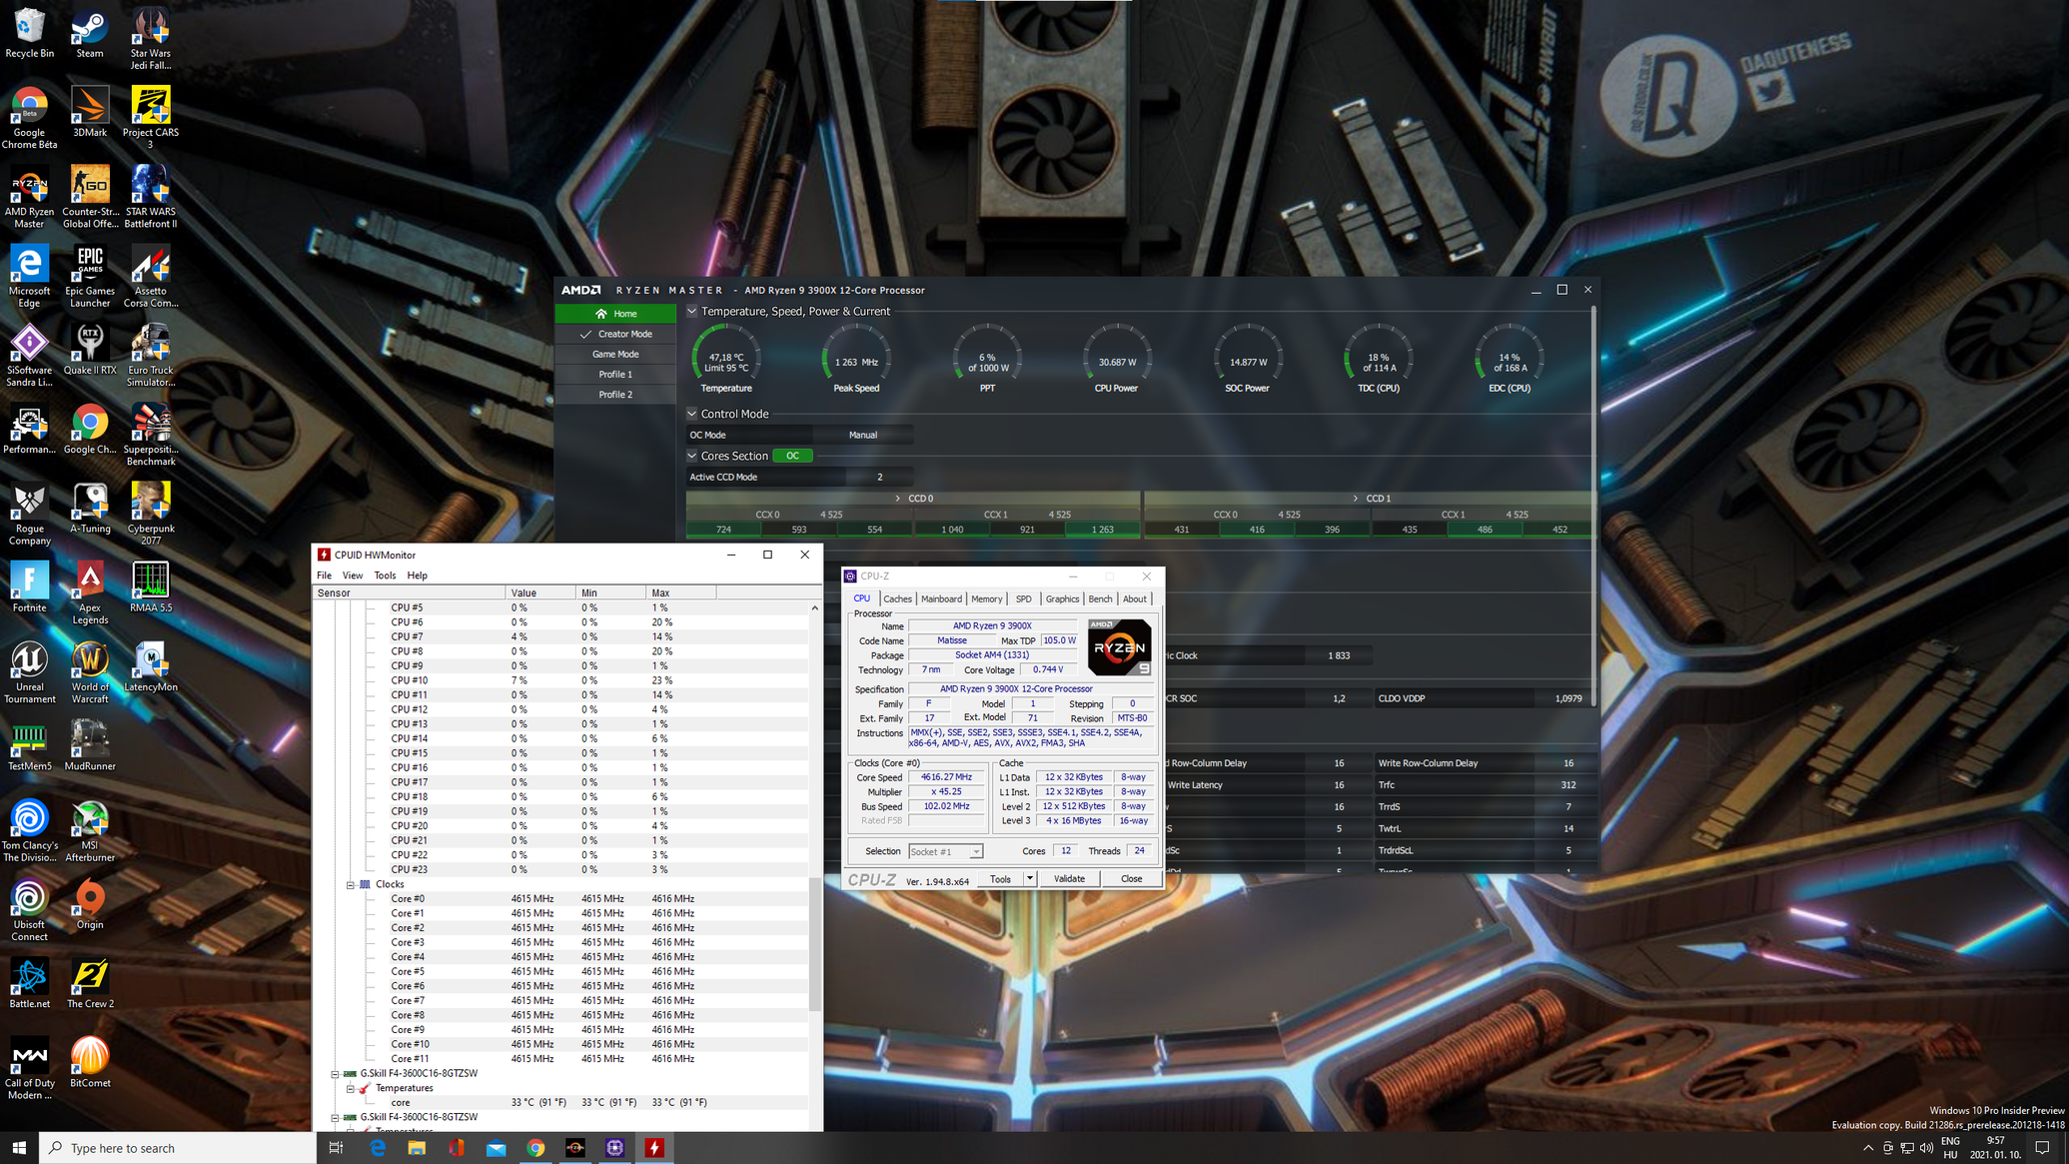Open the Help menu in HWMonitor
Viewport: 2069px width, 1164px height.
point(417,576)
